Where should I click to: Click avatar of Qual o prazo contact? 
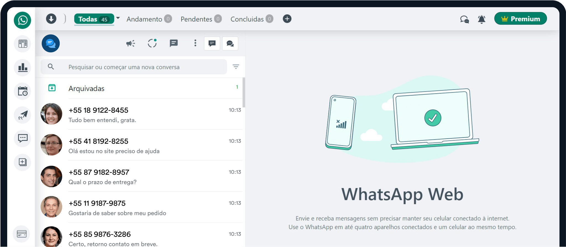[51, 176]
